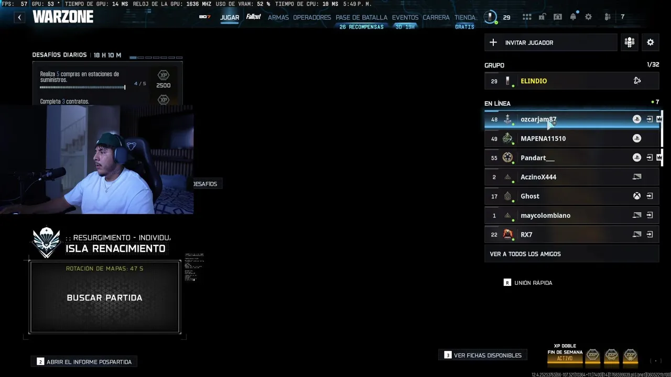Select friend maycolombiano
Screen dimensions: 671x377
click(571, 215)
